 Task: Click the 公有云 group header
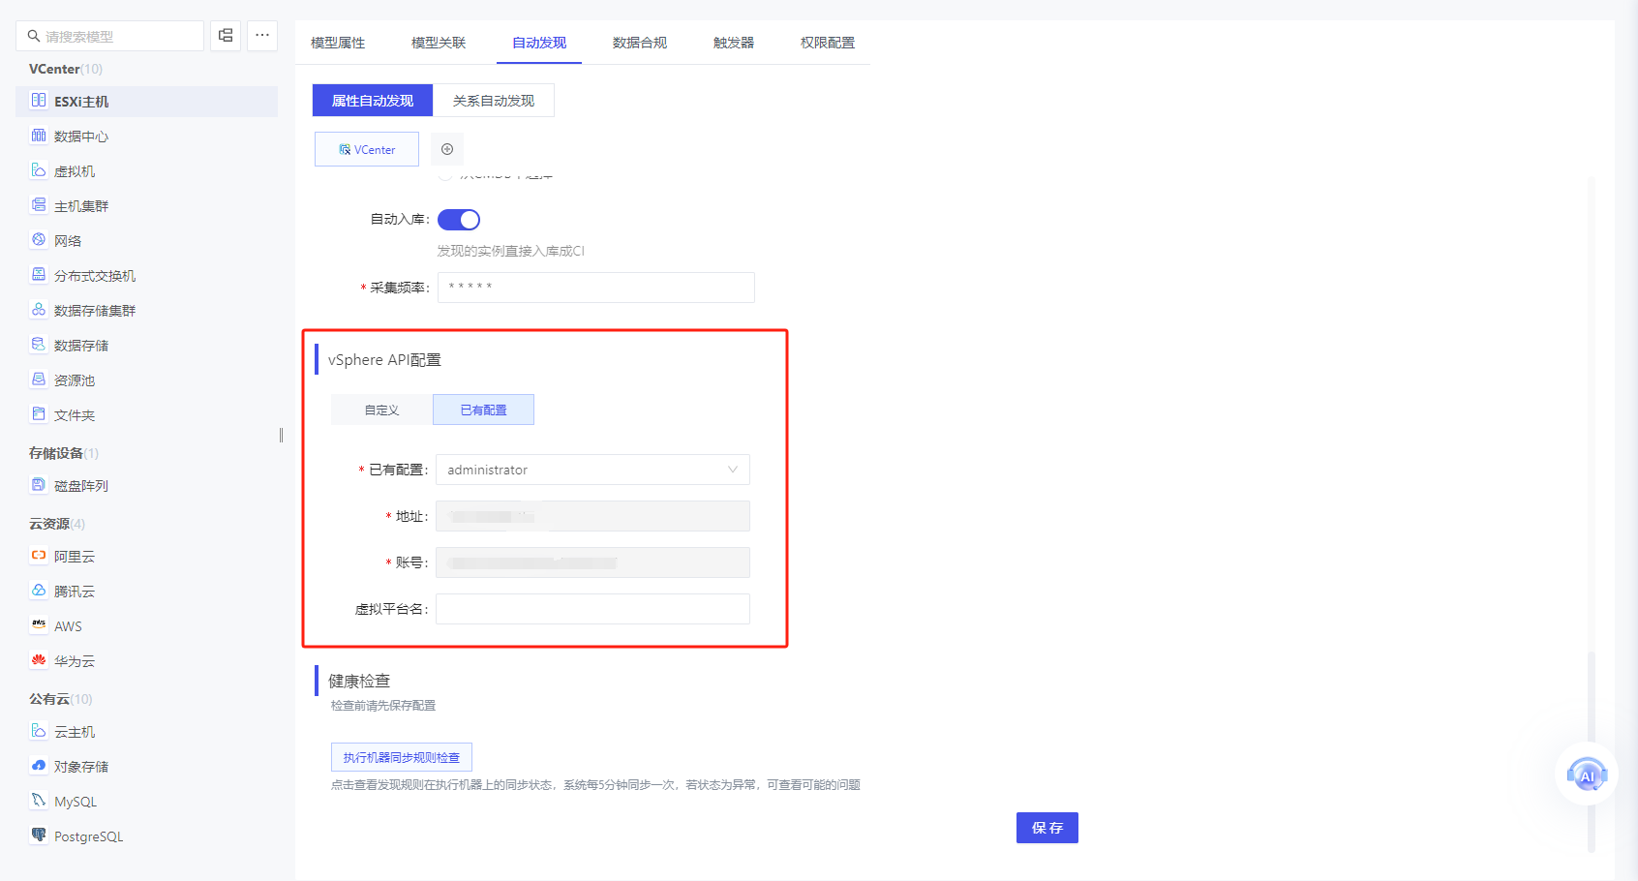click(60, 699)
